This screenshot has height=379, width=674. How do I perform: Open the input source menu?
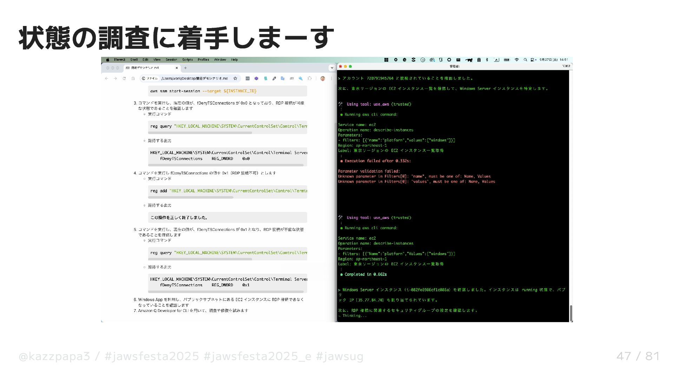point(496,60)
